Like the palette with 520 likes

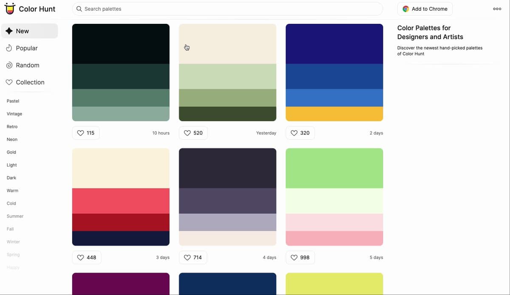click(193, 133)
